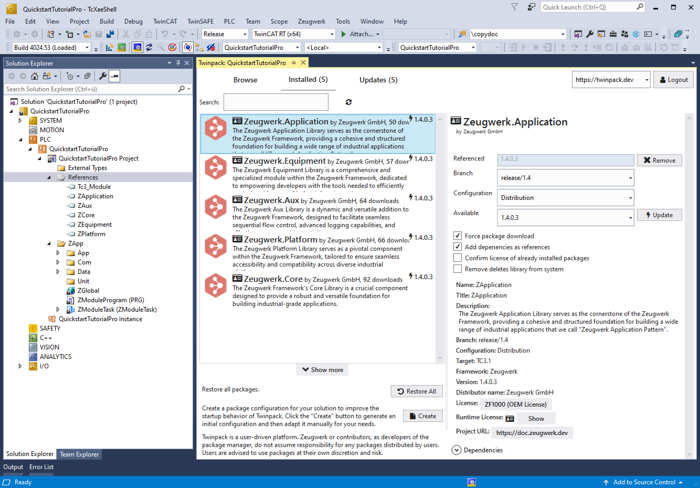Open the Command Window toolbar icon

pos(648,34)
